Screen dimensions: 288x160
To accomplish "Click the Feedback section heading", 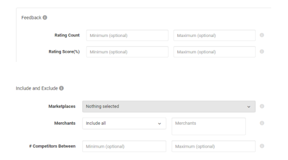I will (x=31, y=18).
